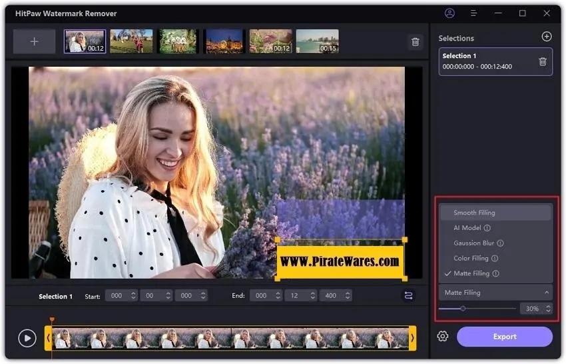Viewport: 566px width, 364px height.
Task: Click the End 000 minutes field
Action: coord(261,296)
